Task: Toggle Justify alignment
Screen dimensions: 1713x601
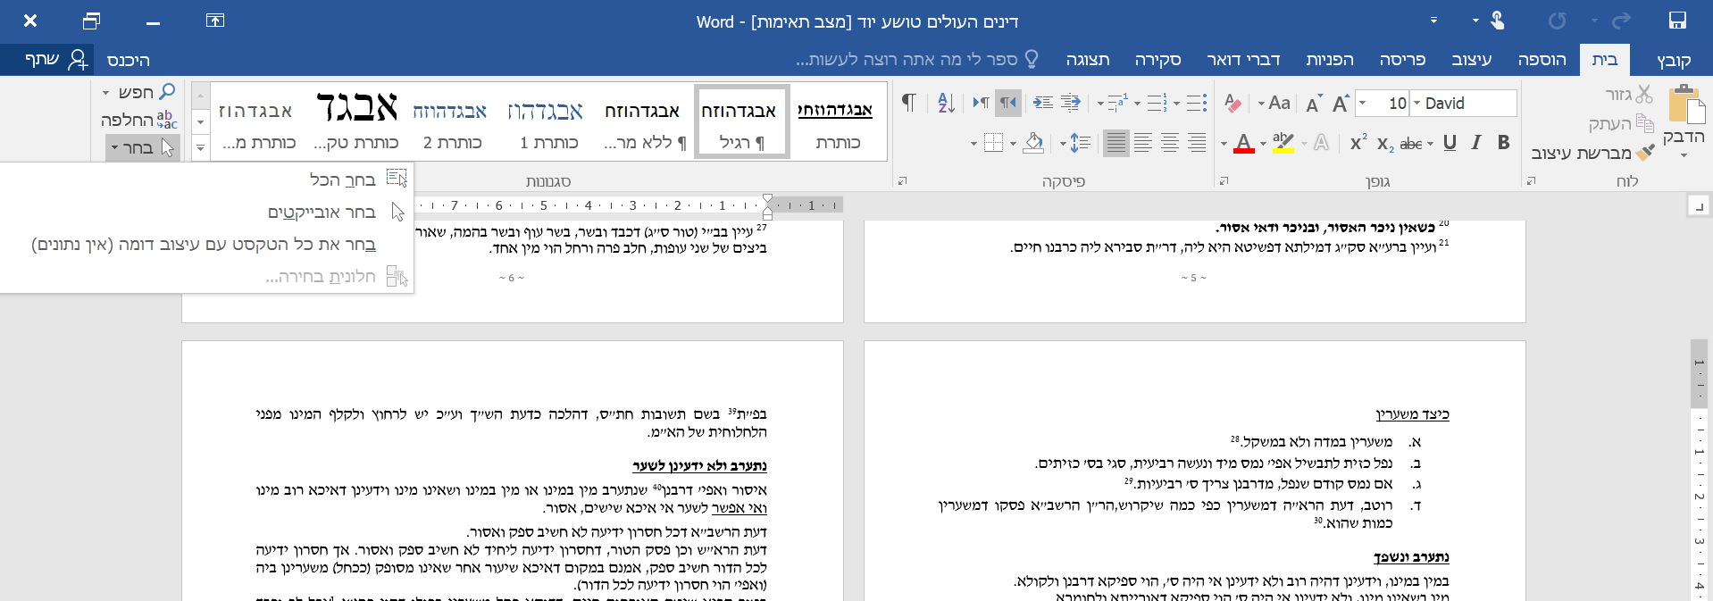Action: click(x=1116, y=143)
